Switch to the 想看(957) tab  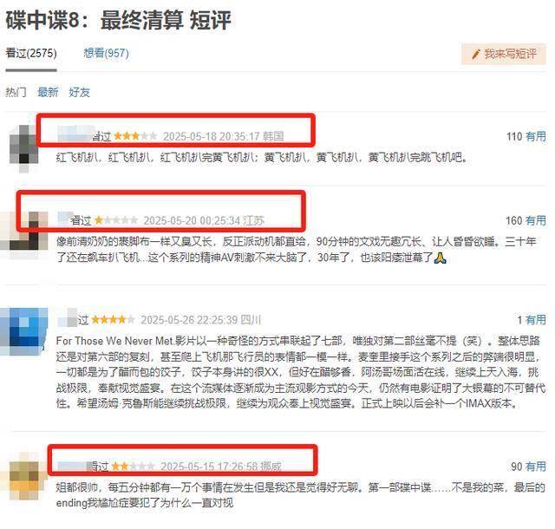pos(106,53)
